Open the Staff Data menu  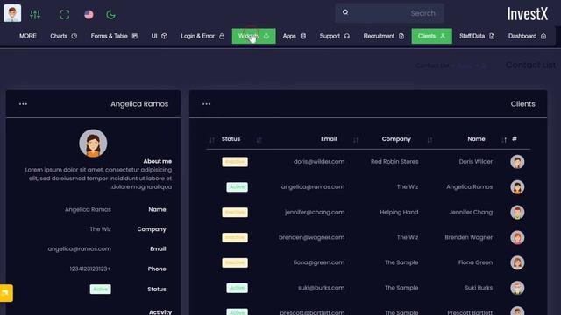(477, 36)
